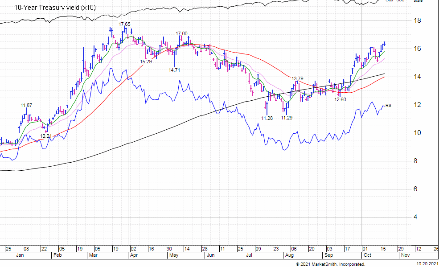The height and width of the screenshot is (267, 439).
Task: Select the Mar month label
Action: click(93, 255)
